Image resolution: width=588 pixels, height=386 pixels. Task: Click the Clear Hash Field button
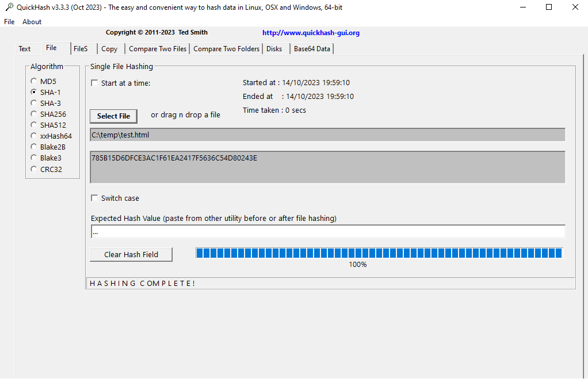click(131, 254)
